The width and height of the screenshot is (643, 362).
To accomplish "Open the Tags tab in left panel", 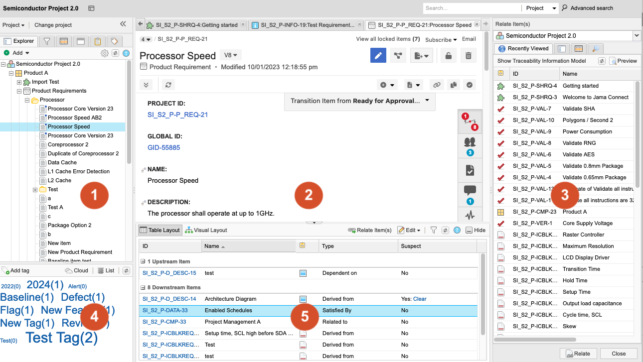I will click(114, 41).
